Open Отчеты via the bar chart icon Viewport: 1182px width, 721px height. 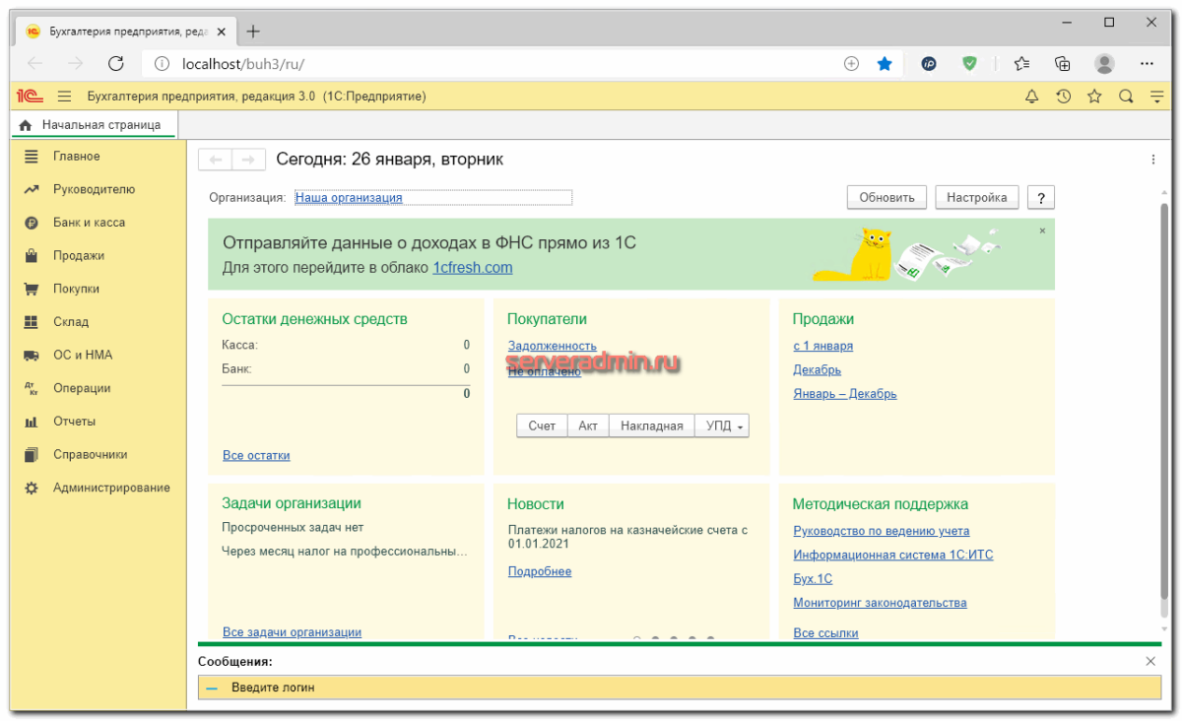30,422
